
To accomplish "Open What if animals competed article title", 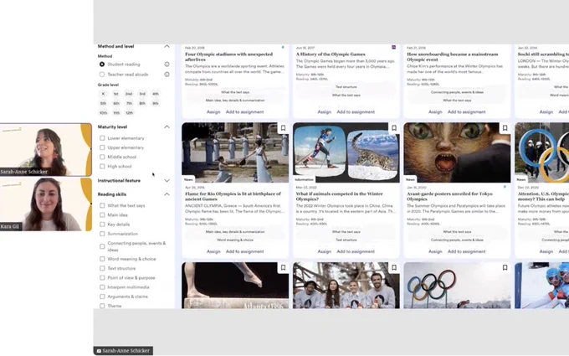I will tap(339, 196).
